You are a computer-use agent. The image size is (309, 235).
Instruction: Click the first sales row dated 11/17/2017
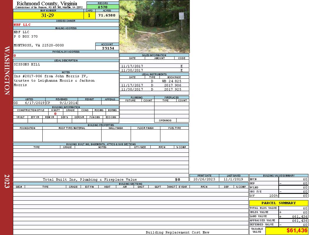pos(132,66)
